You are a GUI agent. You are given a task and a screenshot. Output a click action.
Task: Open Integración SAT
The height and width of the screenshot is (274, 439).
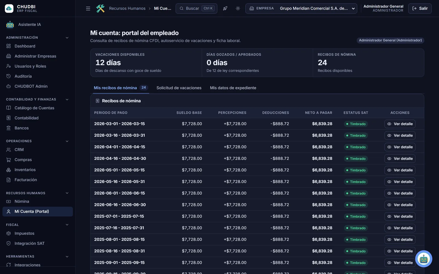38,243
